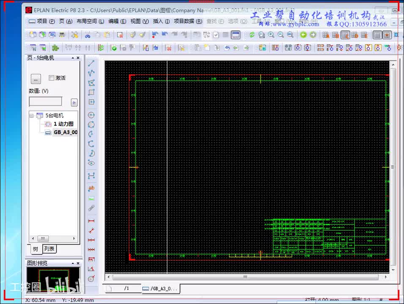
Task: Click the print icon in toolbar
Action: 62,35
